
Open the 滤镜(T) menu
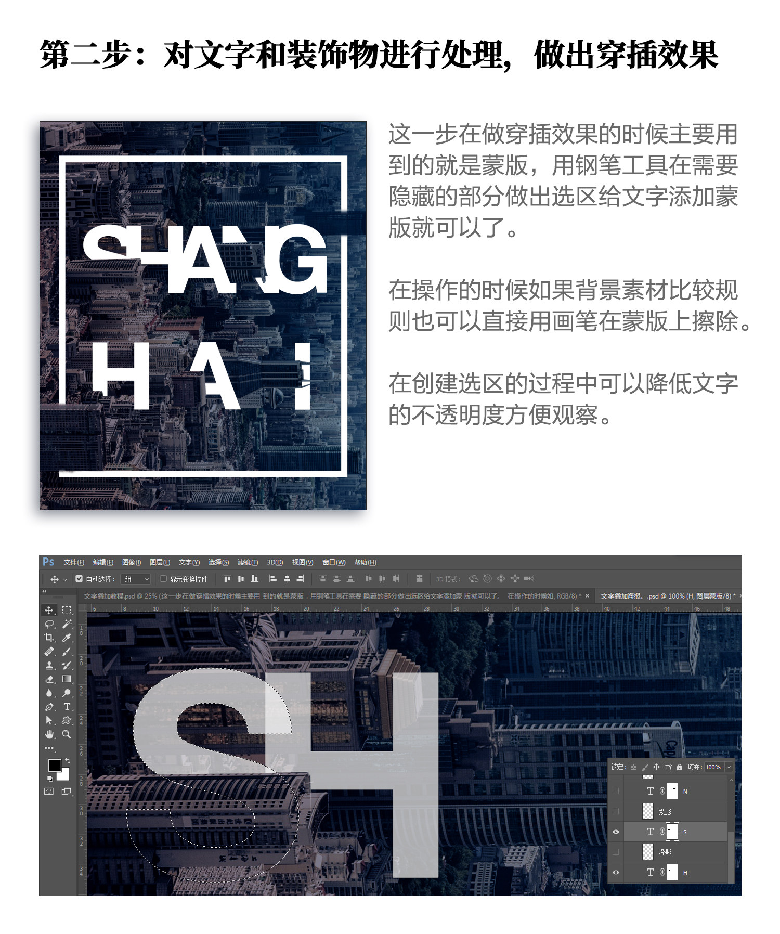click(x=248, y=562)
